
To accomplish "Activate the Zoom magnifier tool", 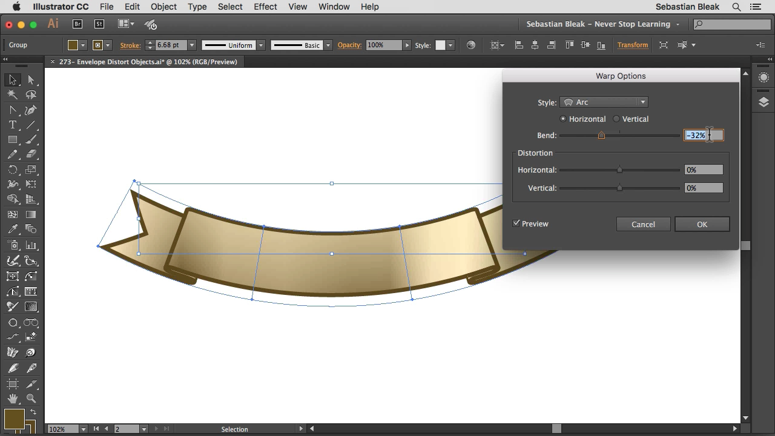I will tap(31, 398).
